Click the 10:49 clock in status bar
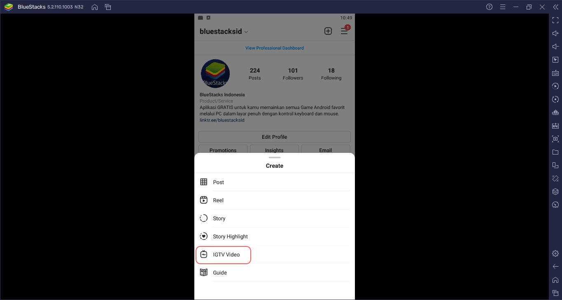The width and height of the screenshot is (562, 300). point(346,18)
